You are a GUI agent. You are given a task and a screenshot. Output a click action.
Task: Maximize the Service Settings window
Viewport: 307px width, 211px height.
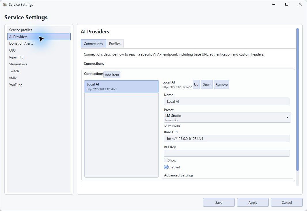(287, 4)
